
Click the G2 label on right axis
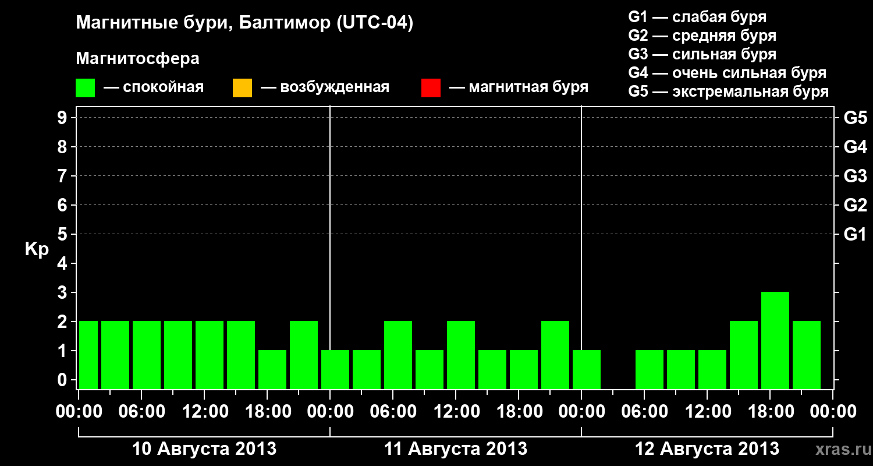coord(856,205)
